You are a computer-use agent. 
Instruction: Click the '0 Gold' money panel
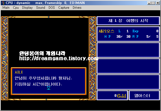coord(112,95)
